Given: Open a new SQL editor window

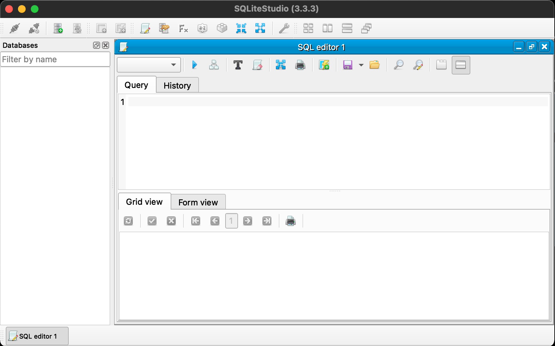Looking at the screenshot, I should coord(145,28).
